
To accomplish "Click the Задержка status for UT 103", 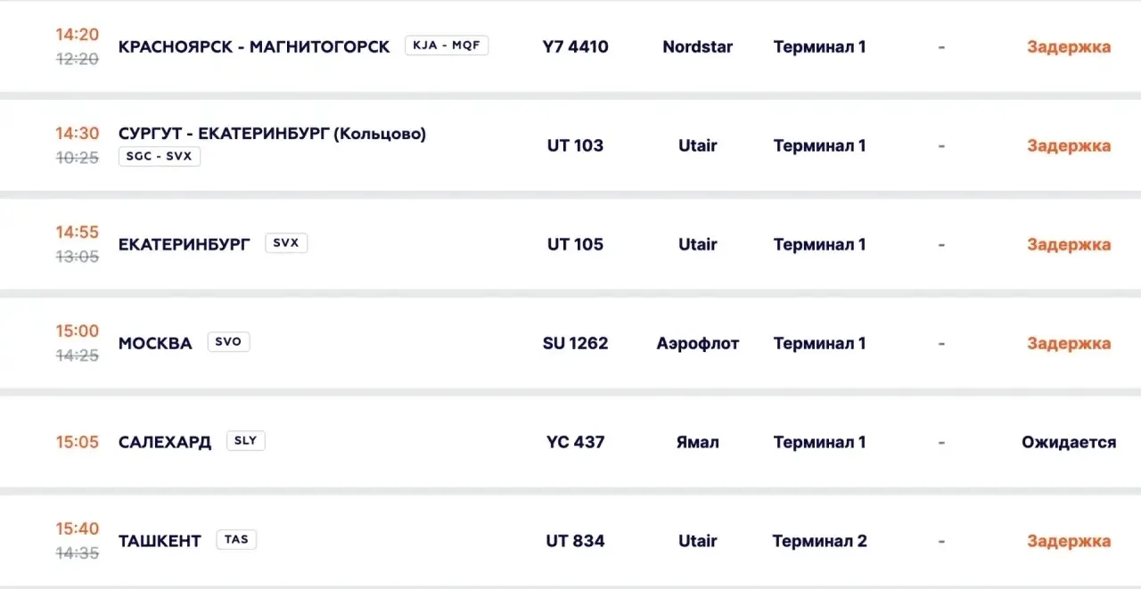I will point(1069,145).
